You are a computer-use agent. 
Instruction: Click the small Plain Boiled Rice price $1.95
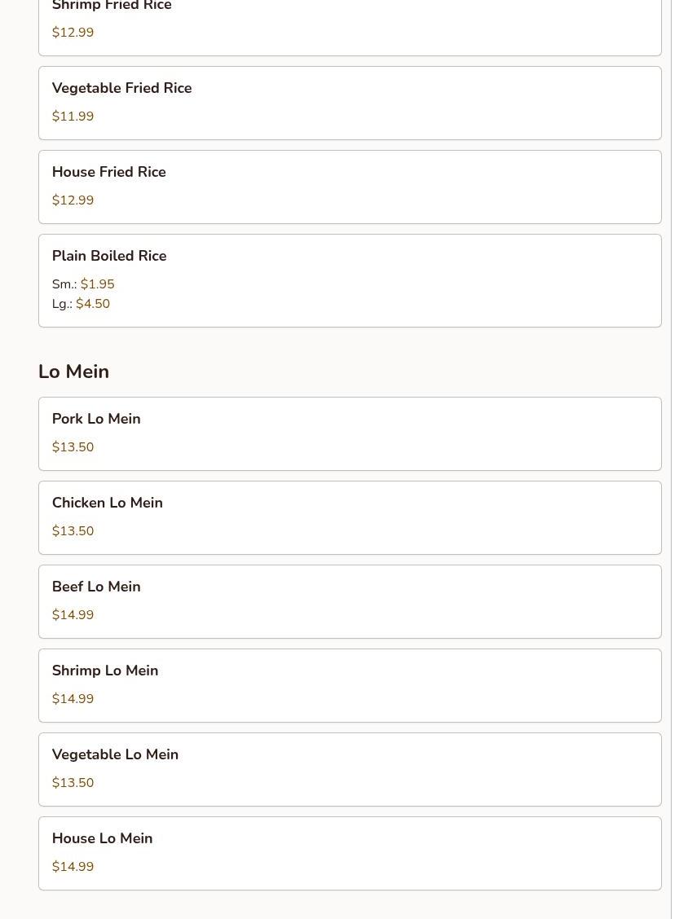(x=97, y=284)
